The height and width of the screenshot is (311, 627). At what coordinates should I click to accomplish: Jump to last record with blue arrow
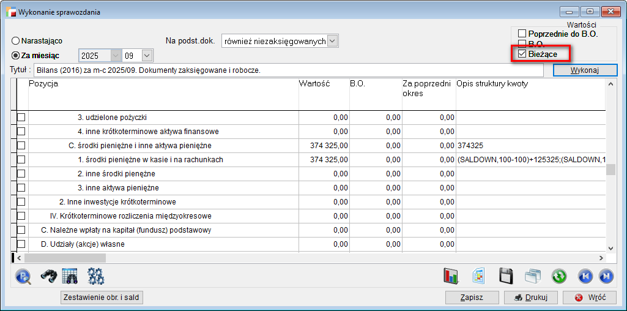click(x=606, y=276)
